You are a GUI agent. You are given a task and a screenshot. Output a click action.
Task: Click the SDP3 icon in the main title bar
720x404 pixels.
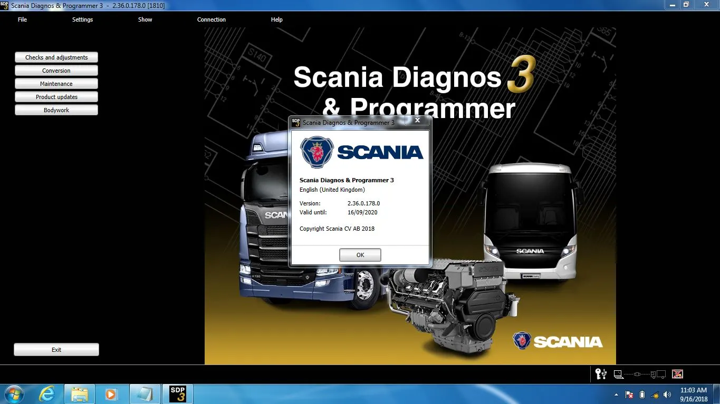[x=5, y=5]
